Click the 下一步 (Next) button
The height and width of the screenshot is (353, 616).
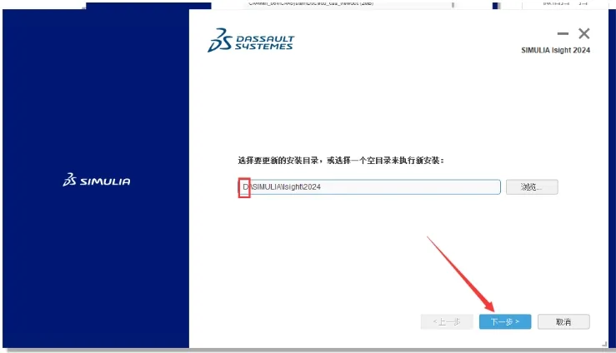[505, 321]
